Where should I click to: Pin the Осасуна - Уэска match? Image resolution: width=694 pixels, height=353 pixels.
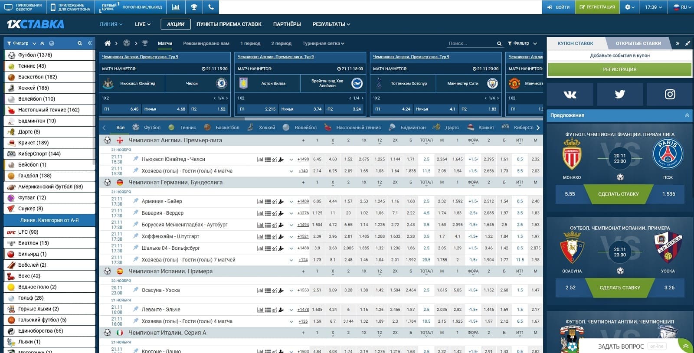[136, 290]
